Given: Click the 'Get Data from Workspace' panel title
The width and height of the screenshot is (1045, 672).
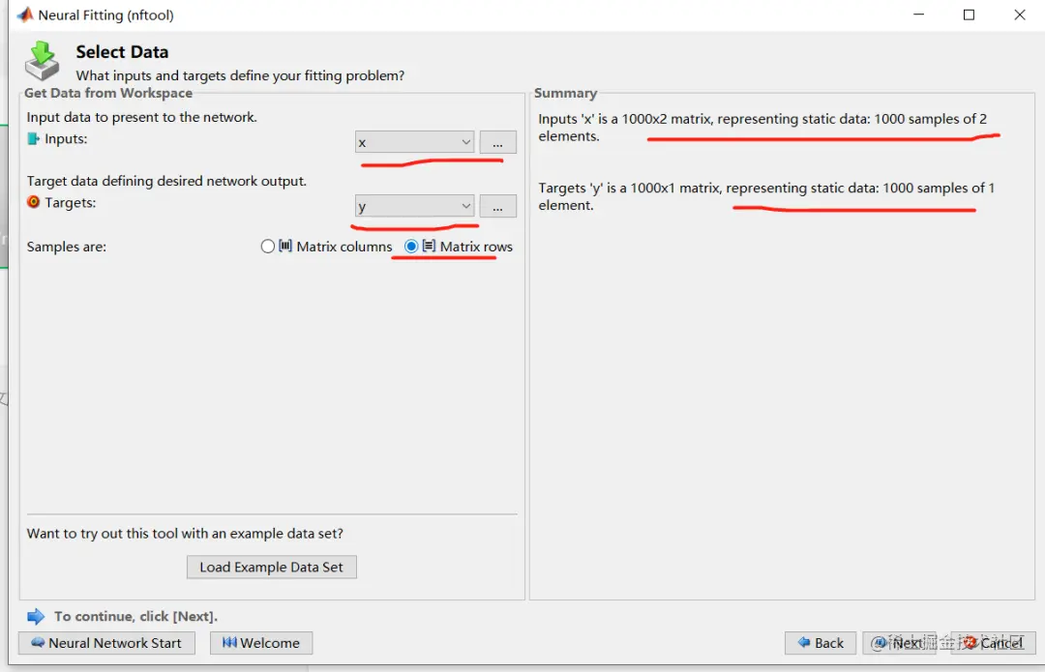Looking at the screenshot, I should [x=108, y=93].
